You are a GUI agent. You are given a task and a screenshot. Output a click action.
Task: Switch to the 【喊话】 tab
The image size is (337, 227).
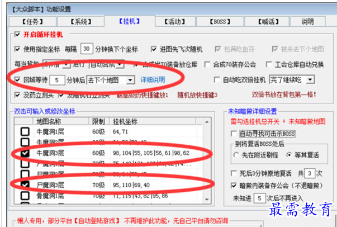click(268, 21)
